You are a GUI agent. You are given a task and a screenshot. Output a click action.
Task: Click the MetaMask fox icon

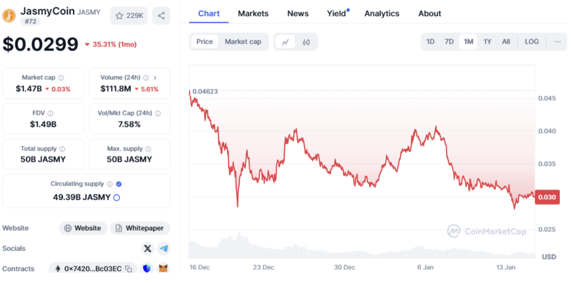[163, 269]
